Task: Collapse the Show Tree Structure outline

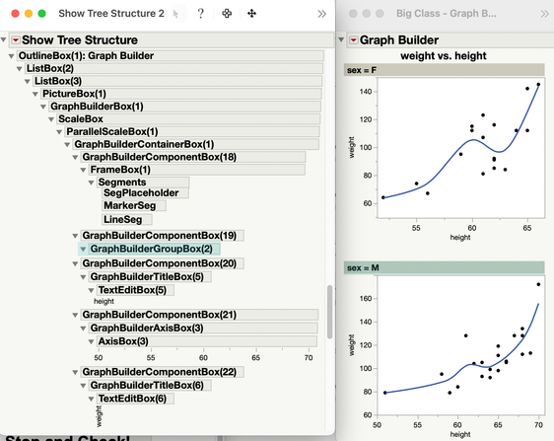Action: tap(4, 39)
